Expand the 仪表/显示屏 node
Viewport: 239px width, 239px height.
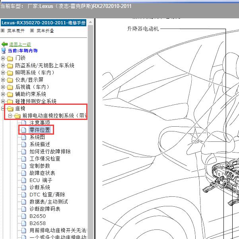pyautogui.click(x=3, y=80)
